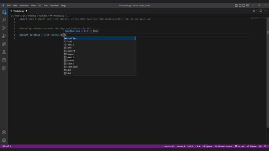Open the Explorer view in the activity bar
The width and height of the screenshot is (269, 151).
4,12
